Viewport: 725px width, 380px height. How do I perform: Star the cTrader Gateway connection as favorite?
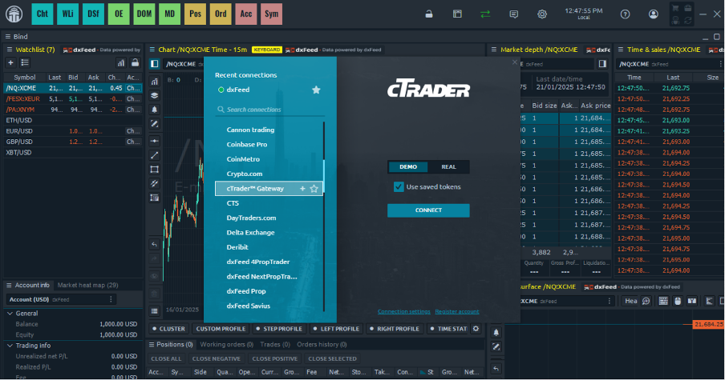click(x=314, y=188)
